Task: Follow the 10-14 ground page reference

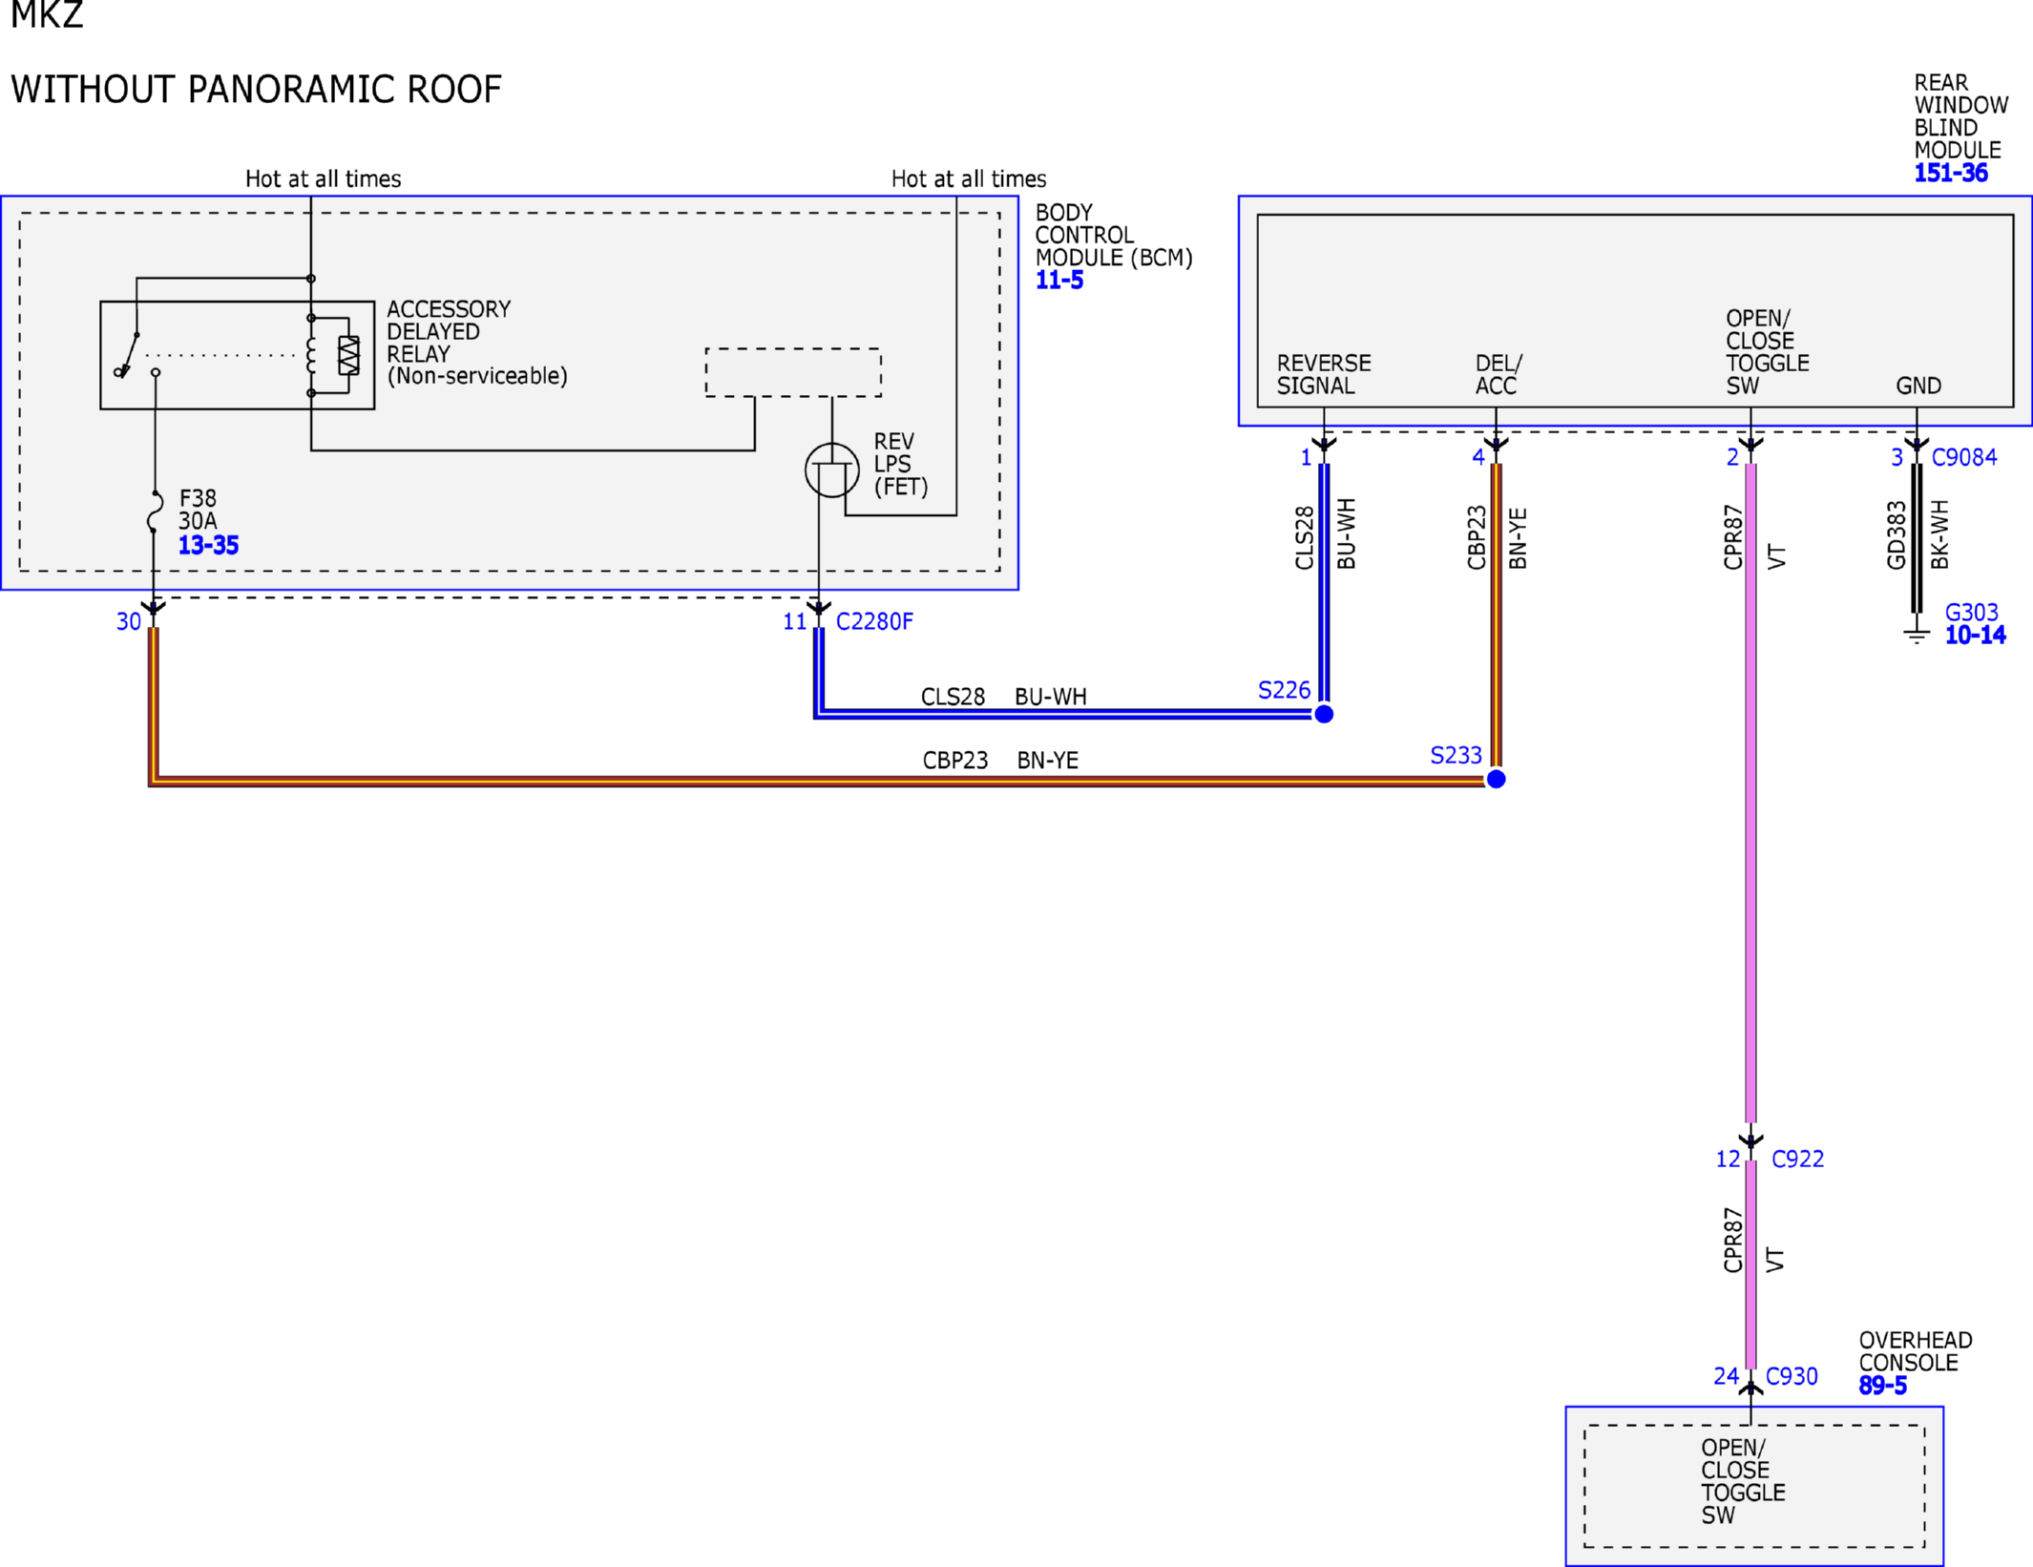Action: pyautogui.click(x=1975, y=636)
